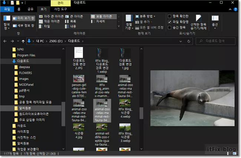Toggle the Preview pane (미리 보기 창) button

pos(23,18)
